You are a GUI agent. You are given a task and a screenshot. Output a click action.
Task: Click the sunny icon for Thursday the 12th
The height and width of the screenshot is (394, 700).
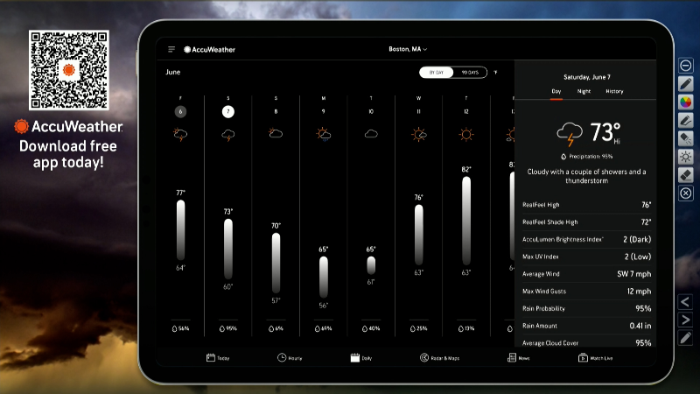point(466,134)
